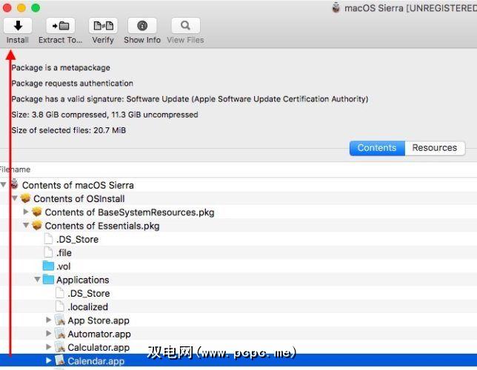Click the Install toolbar icon
The width and height of the screenshot is (477, 370).
pos(18,26)
